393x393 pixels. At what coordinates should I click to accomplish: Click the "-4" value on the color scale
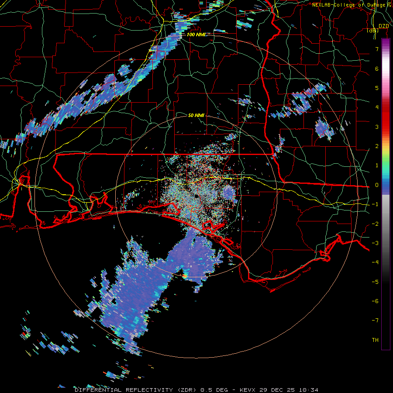375,262
